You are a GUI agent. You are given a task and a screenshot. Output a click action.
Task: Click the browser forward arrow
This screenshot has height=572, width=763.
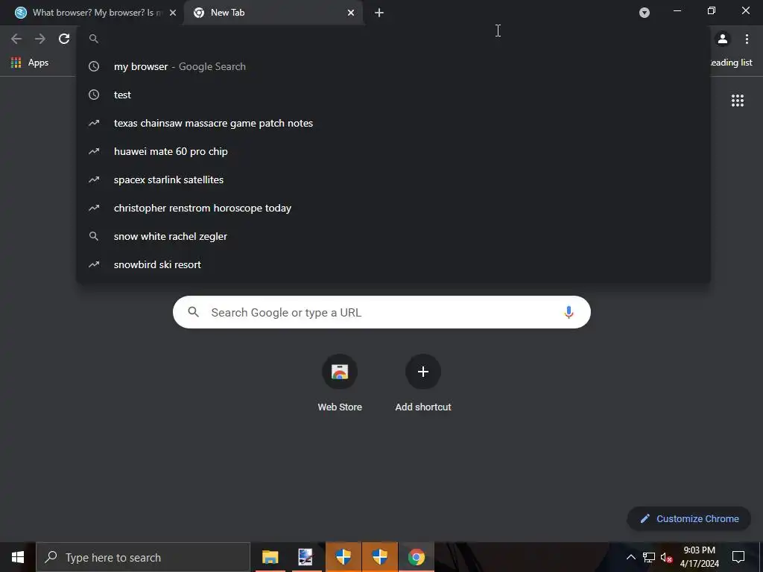[40, 39]
